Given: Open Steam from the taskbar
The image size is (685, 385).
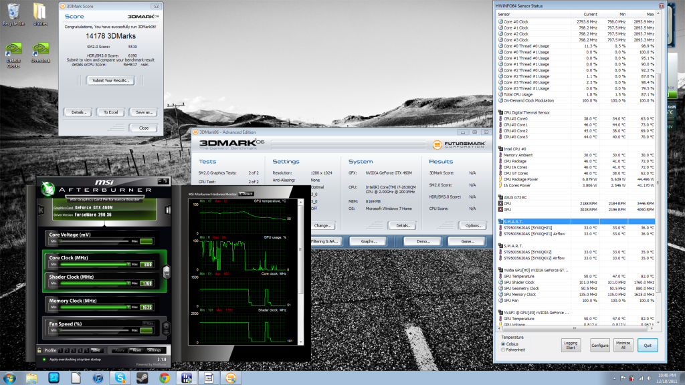Looking at the screenshot, I should [142, 378].
